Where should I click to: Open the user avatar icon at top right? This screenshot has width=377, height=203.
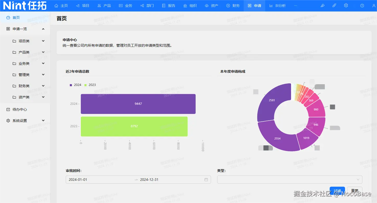[374, 5]
